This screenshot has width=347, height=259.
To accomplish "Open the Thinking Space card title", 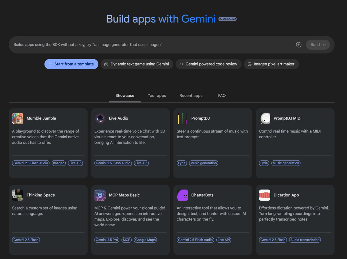I will click(x=41, y=195).
